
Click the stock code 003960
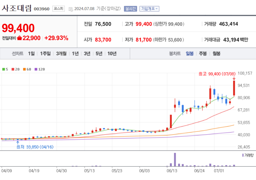point(42,9)
